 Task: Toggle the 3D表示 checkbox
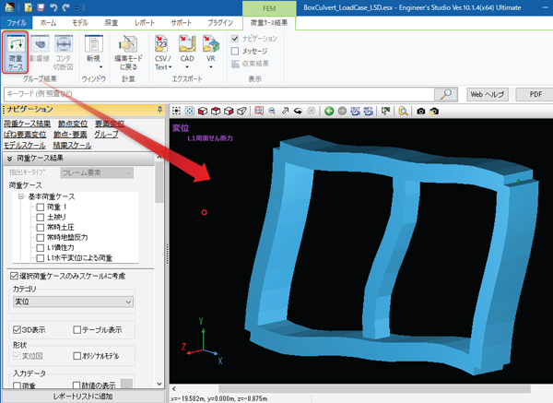coord(17,329)
